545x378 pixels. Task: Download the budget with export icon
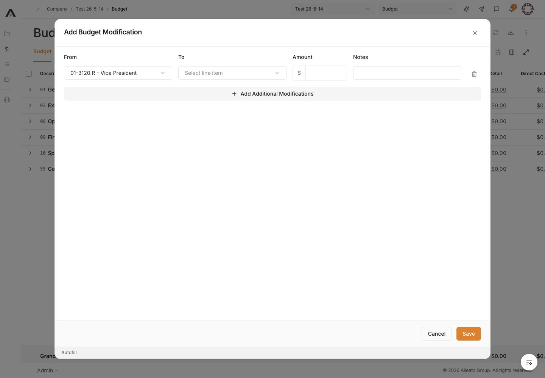point(511,33)
